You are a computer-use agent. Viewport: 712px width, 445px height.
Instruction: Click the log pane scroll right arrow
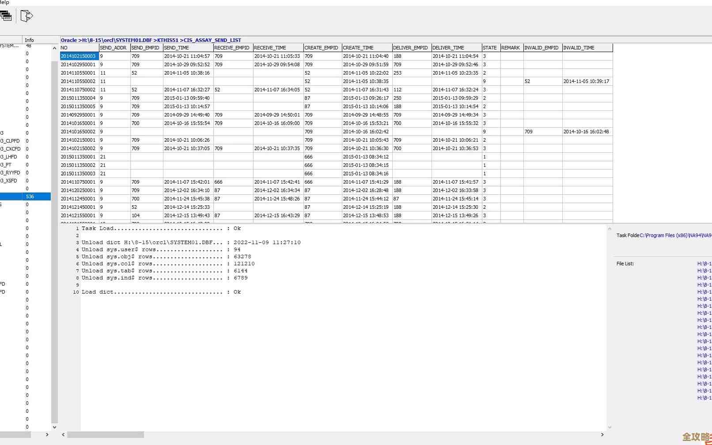pos(602,435)
